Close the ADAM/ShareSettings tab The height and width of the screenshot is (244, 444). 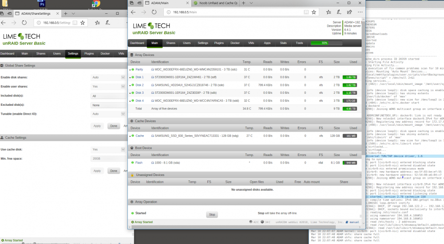[x=57, y=14]
